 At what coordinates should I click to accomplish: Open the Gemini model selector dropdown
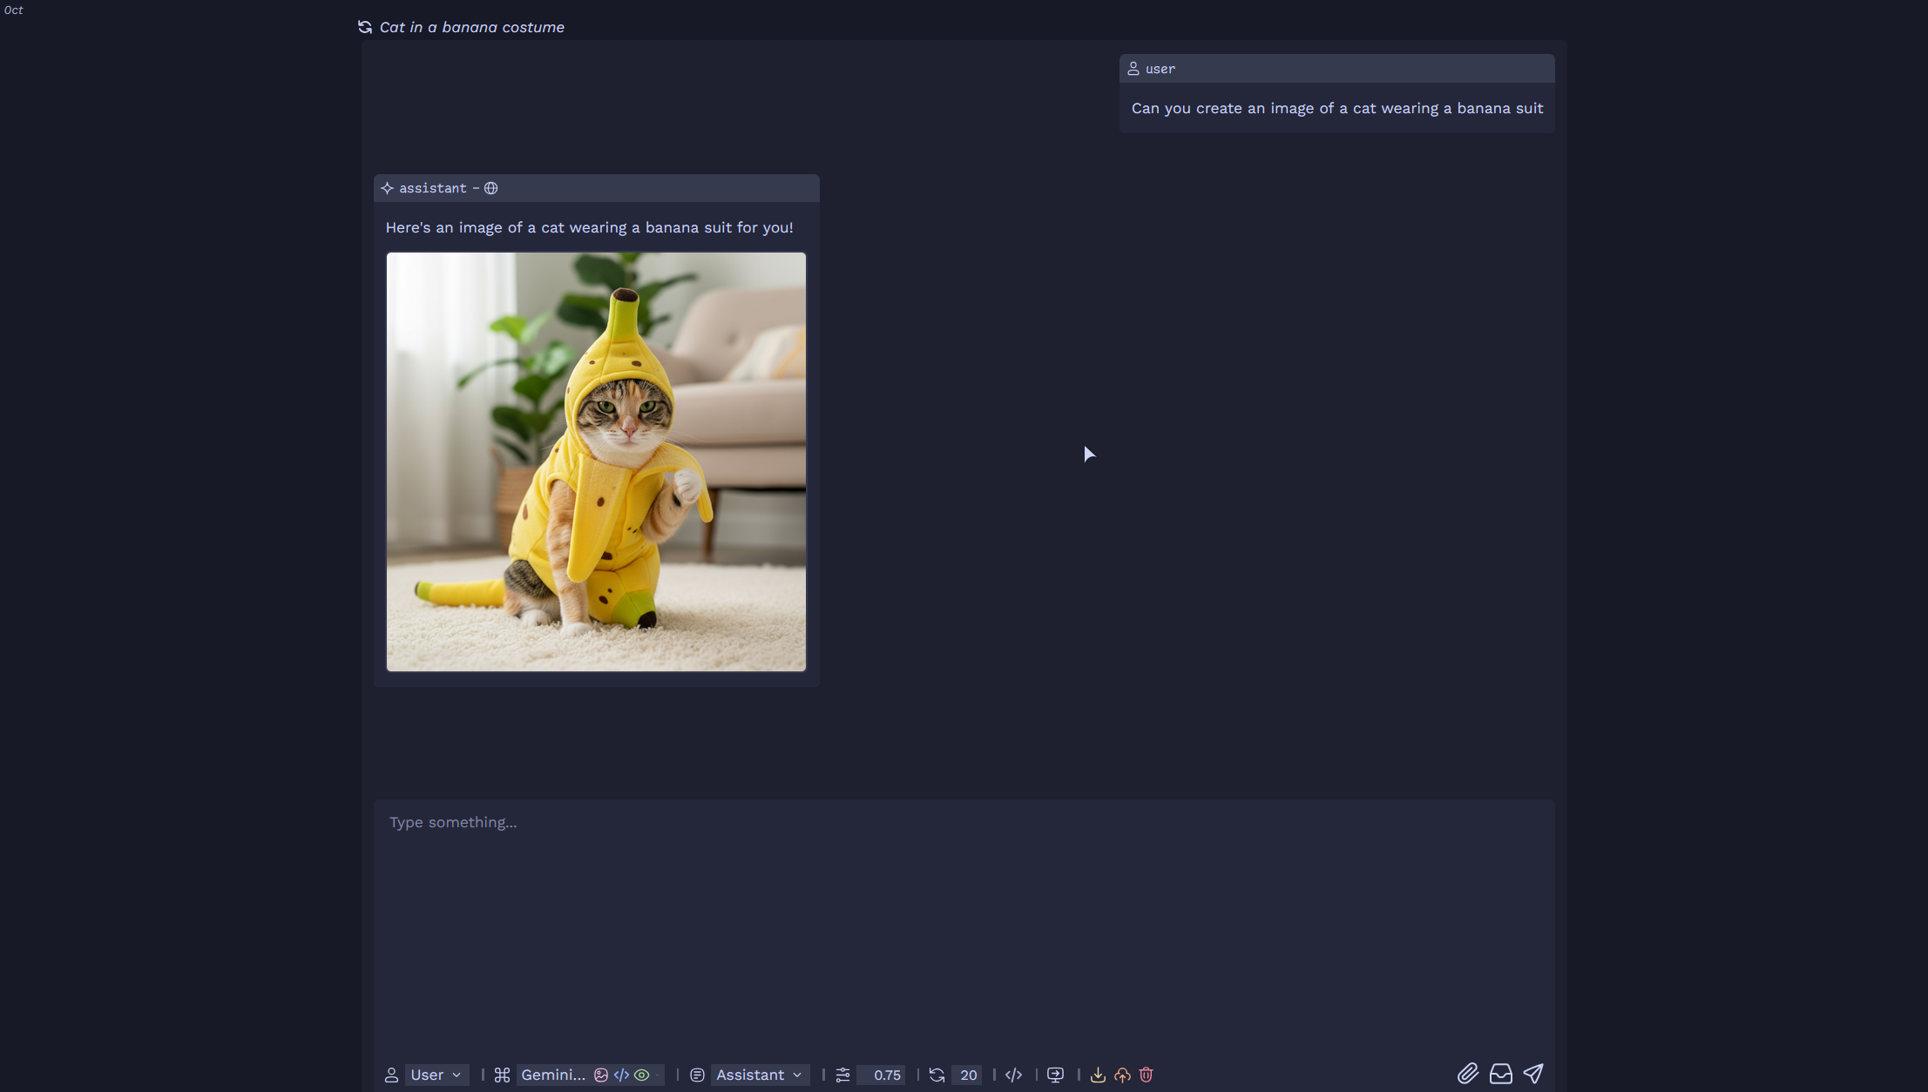(x=552, y=1075)
